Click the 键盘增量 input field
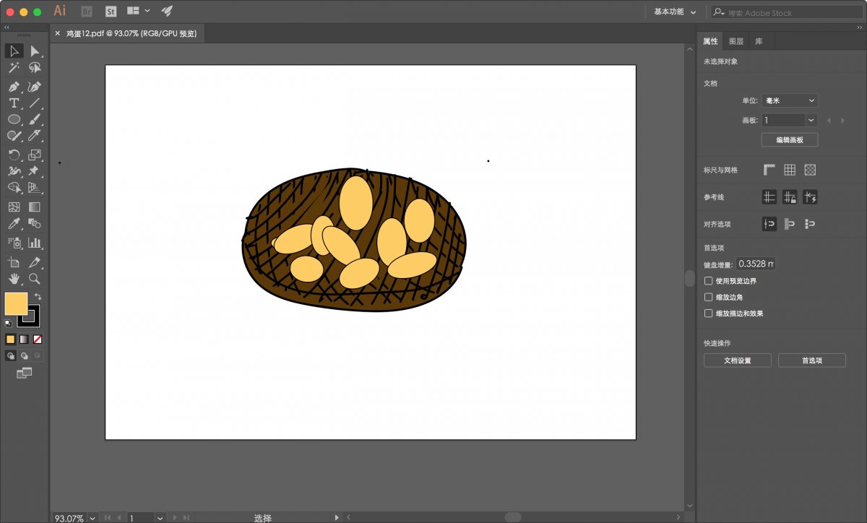This screenshot has height=523, width=867. pos(755,264)
